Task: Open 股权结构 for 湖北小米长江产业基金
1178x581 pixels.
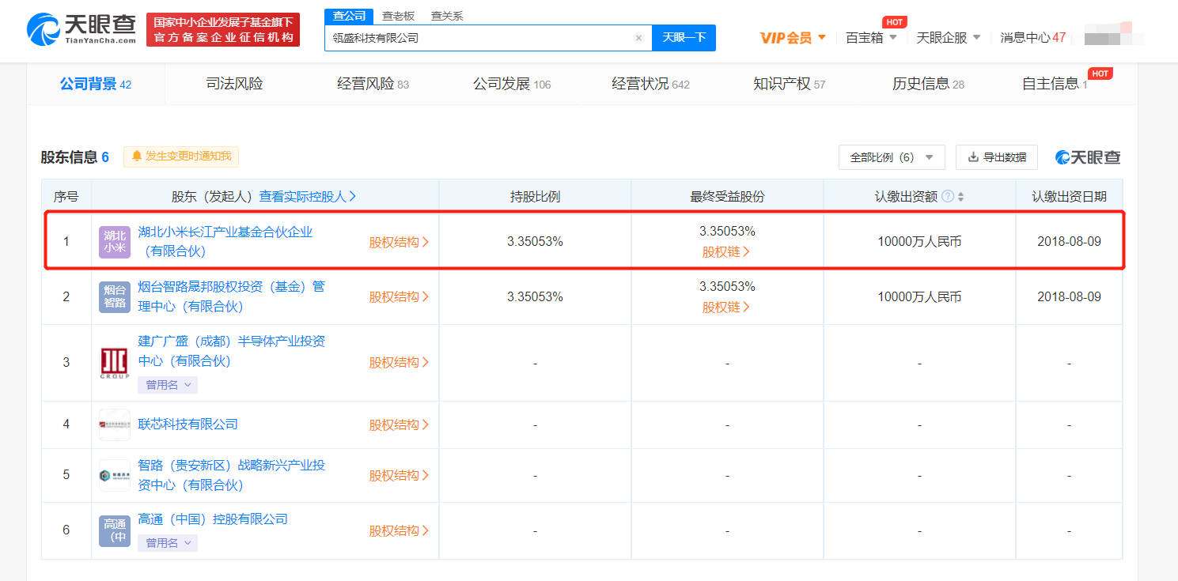Action: (399, 242)
